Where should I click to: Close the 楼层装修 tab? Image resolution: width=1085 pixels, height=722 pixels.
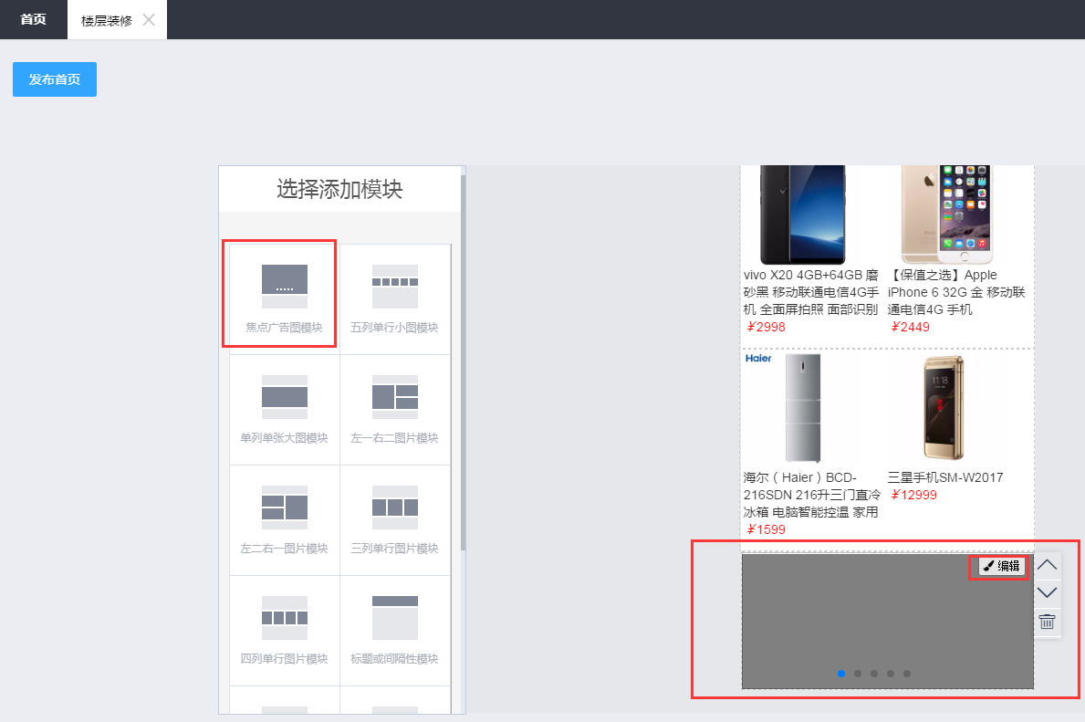pos(149,20)
